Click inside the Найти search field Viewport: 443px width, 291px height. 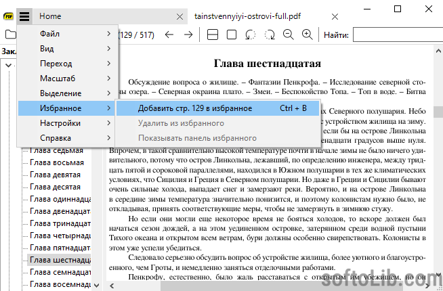(398, 35)
